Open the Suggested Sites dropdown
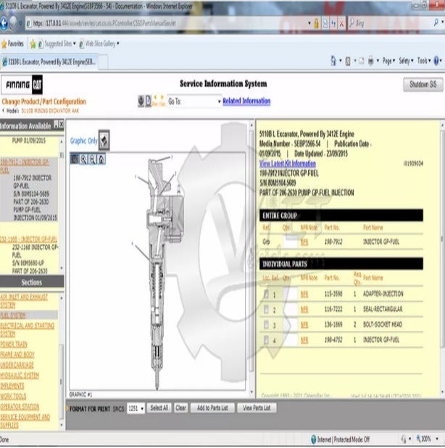The height and width of the screenshot is (448, 445). click(x=75, y=43)
